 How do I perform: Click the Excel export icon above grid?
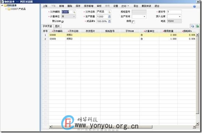(x=197, y=26)
